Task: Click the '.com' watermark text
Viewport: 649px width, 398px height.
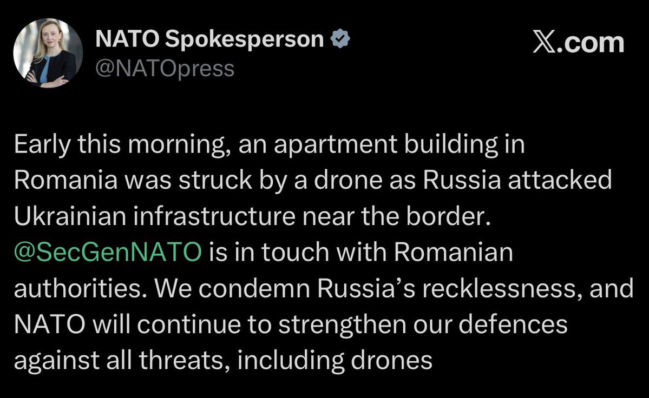Action: (590, 43)
